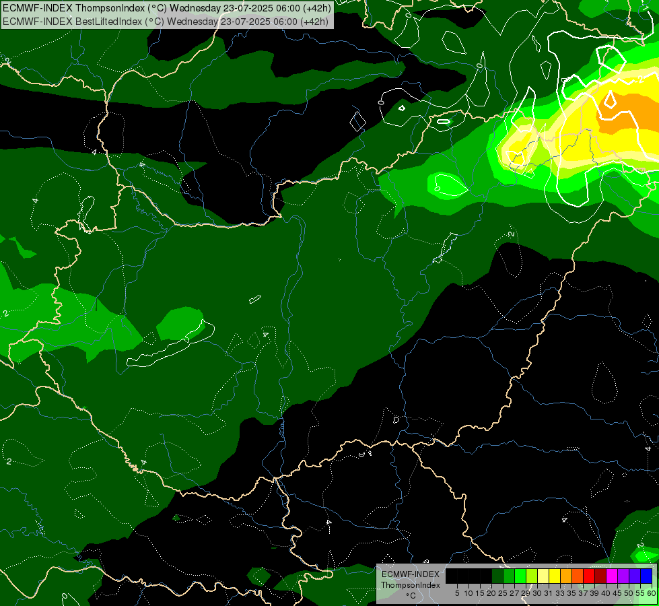Click the legend scale value 10
Image resolution: width=659 pixels, height=606 pixels.
pos(469,593)
